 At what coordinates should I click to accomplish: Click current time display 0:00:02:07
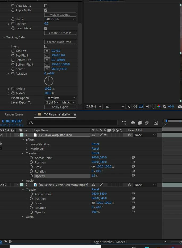point(12,121)
